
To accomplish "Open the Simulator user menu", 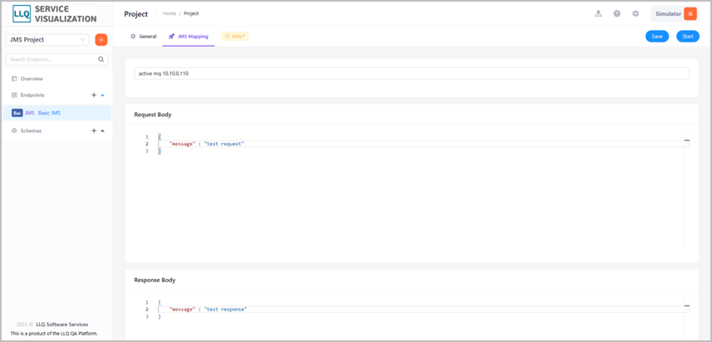I will tap(675, 13).
